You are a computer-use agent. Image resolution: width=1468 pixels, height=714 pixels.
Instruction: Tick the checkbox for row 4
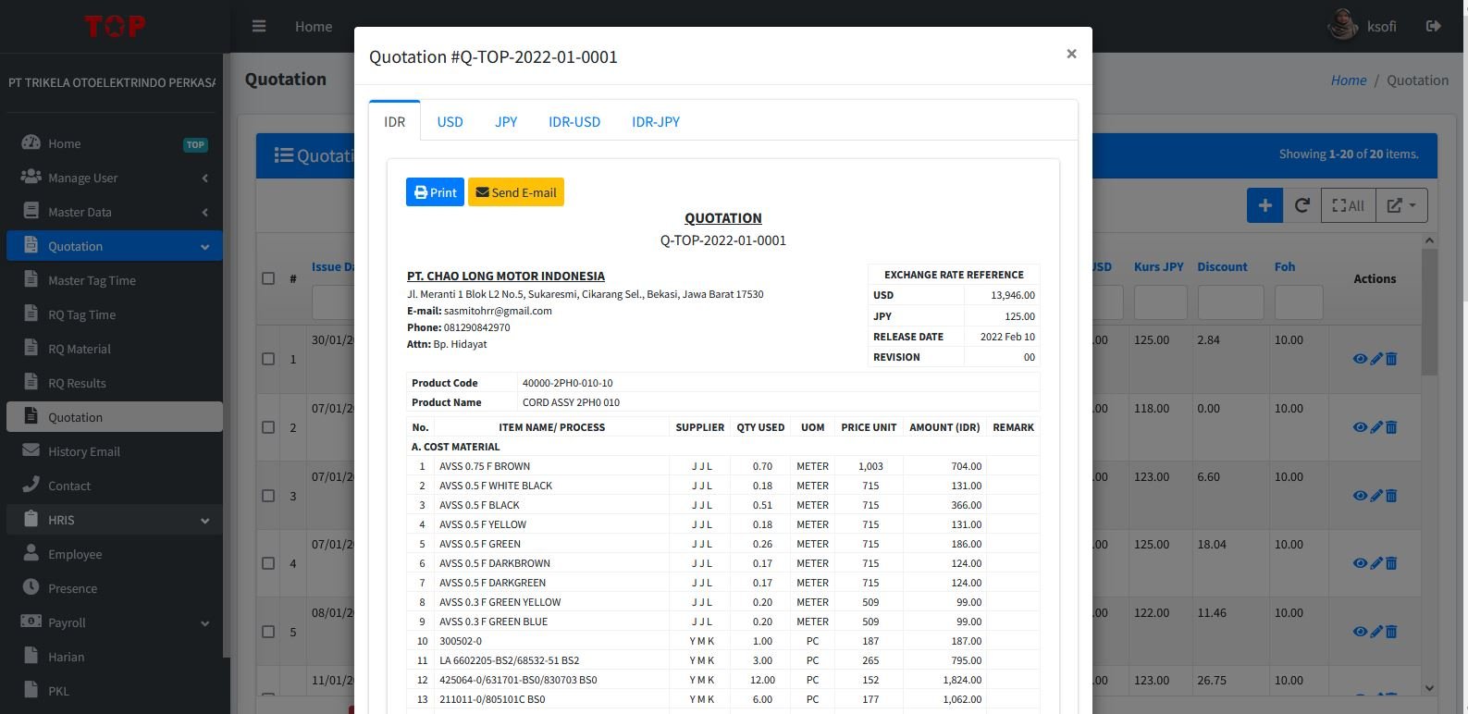268,563
